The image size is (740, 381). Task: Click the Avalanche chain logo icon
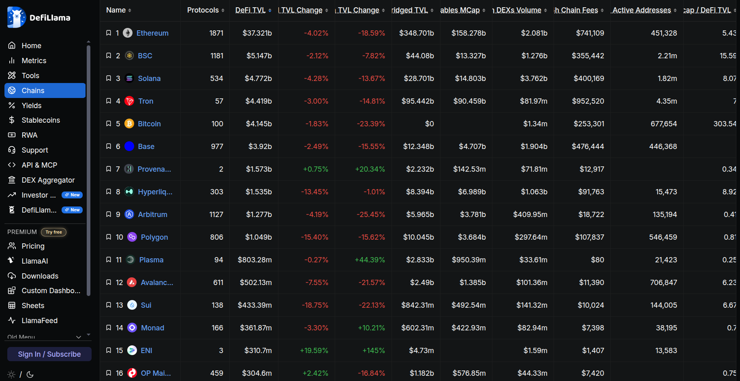[132, 282]
